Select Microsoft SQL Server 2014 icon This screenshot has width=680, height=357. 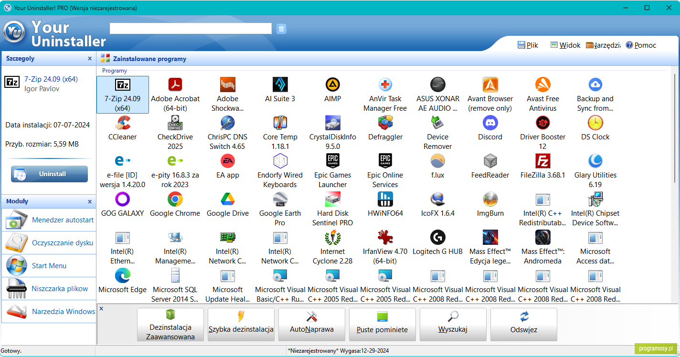tap(175, 276)
